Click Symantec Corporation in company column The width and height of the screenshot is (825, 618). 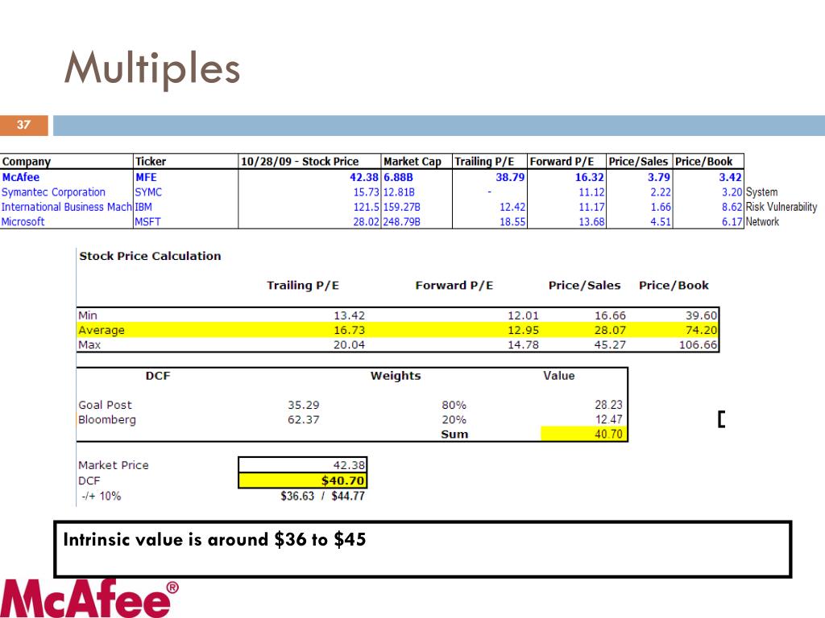click(x=53, y=192)
